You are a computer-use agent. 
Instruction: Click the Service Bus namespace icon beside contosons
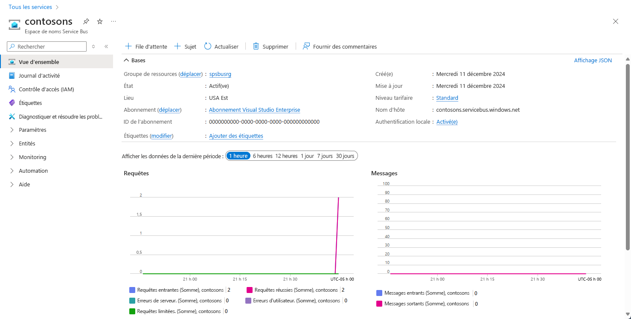[x=15, y=25]
